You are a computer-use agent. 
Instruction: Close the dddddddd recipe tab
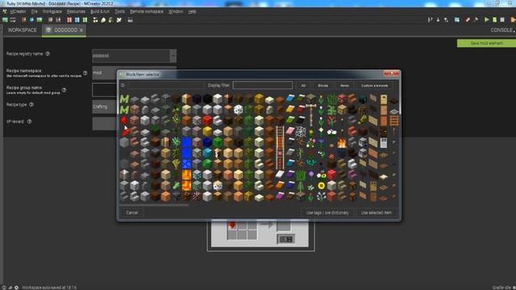(81, 31)
